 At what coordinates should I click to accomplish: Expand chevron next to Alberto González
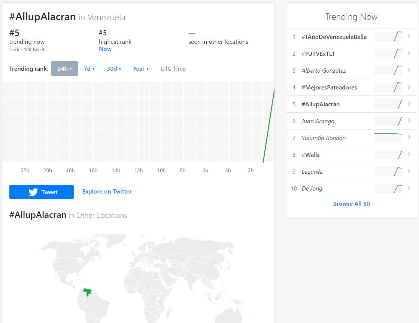click(409, 70)
